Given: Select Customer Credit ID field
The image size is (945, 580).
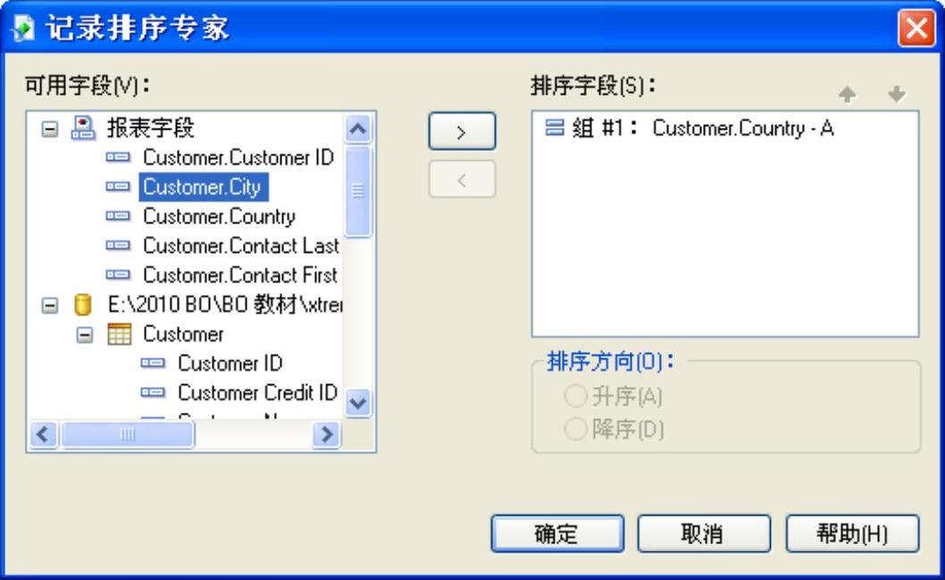Looking at the screenshot, I should point(257,392).
